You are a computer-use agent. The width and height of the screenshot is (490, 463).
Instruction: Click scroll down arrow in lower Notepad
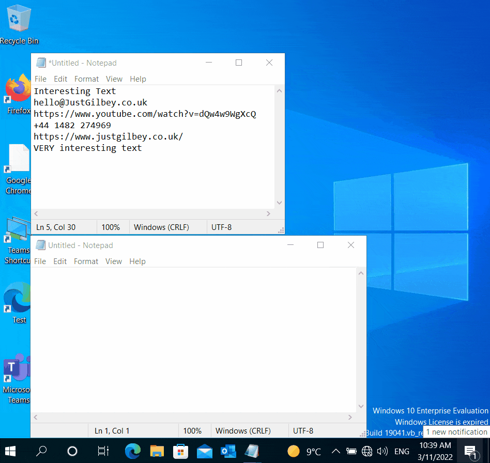click(x=361, y=406)
